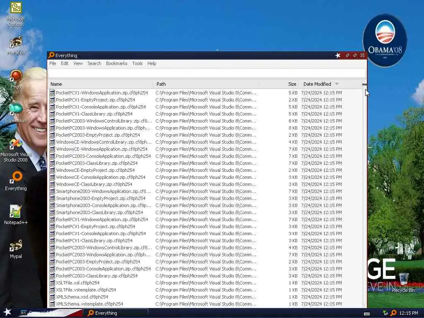Open the Help menu
424x318 pixels.
[x=152, y=63]
